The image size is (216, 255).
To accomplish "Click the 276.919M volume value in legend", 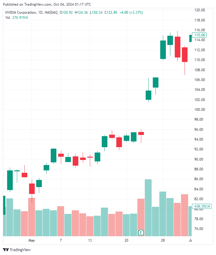I will (20, 18).
